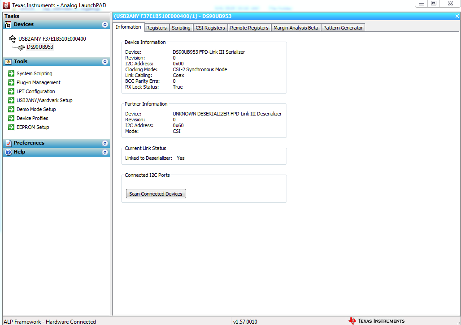Click the 'DS90UB953 FPD-Link III Serializer' value

[x=209, y=52]
